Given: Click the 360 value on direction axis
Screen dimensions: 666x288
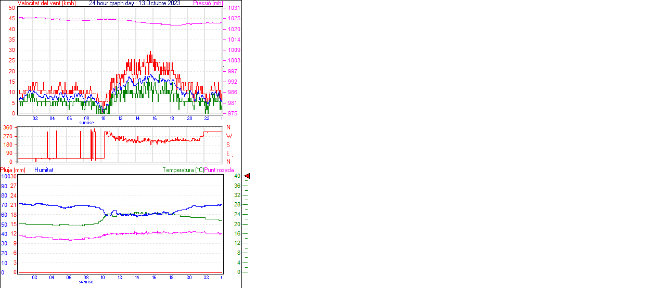Looking at the screenshot, I should pos(8,127).
